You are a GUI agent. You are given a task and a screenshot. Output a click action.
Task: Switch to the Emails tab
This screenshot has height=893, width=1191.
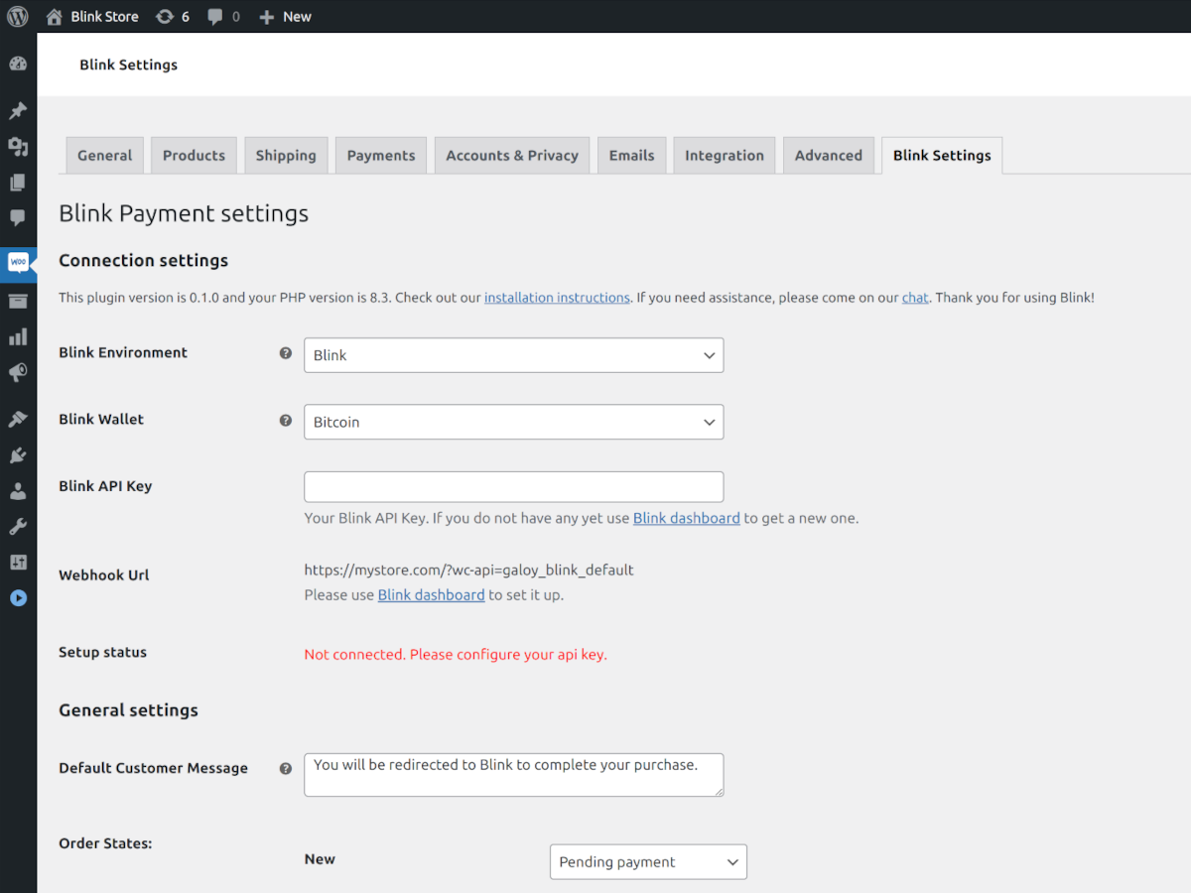pos(631,156)
